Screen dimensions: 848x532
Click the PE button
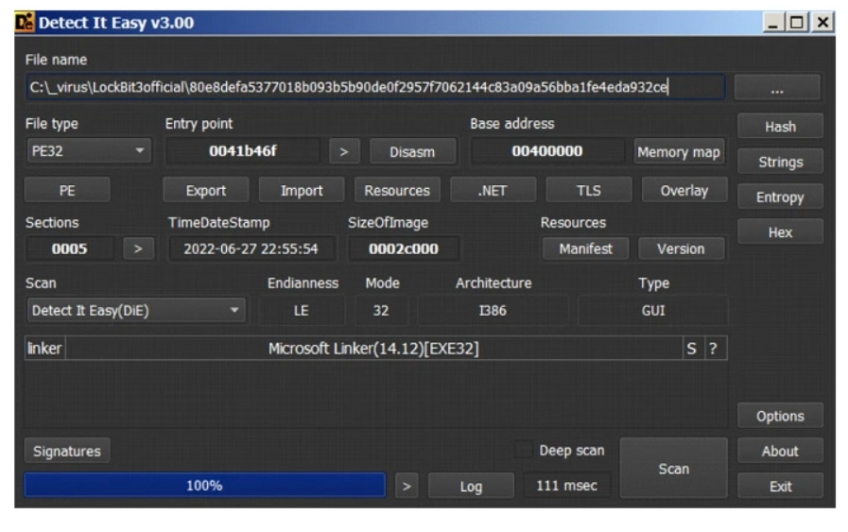tap(67, 190)
